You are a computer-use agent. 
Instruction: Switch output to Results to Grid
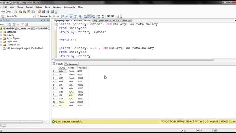click(90, 16)
